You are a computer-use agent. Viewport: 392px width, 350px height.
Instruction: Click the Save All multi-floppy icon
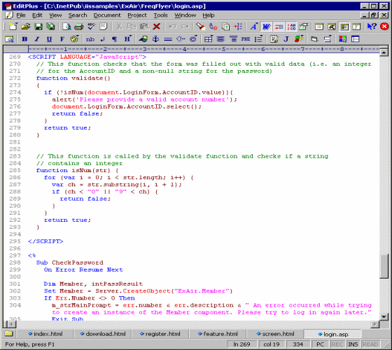50,27
